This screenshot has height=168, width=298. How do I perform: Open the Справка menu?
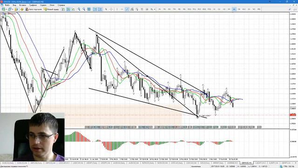61,5
